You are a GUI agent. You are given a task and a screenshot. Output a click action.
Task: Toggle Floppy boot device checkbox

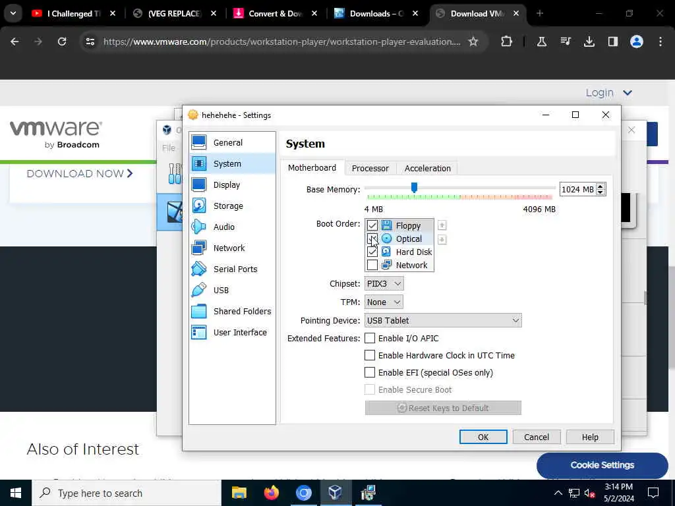point(372,225)
